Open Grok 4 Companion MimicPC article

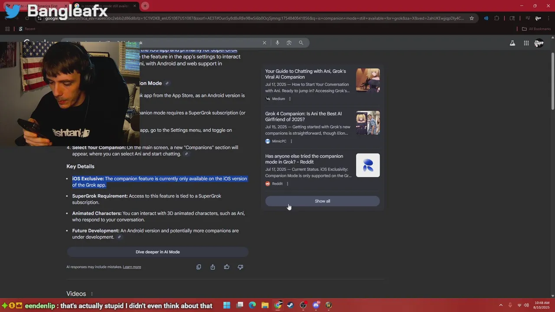[304, 117]
